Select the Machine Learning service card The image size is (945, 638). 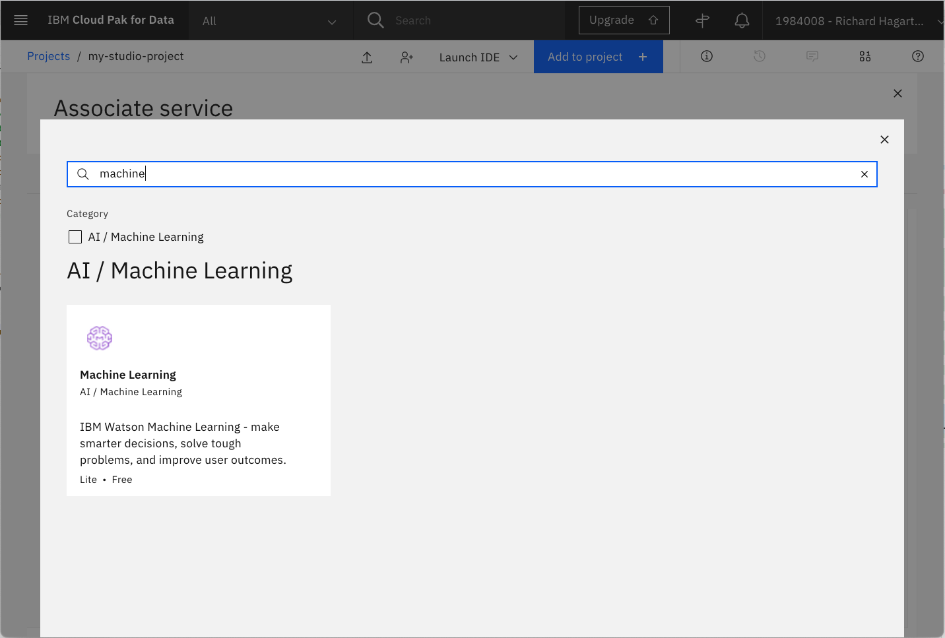point(199,400)
